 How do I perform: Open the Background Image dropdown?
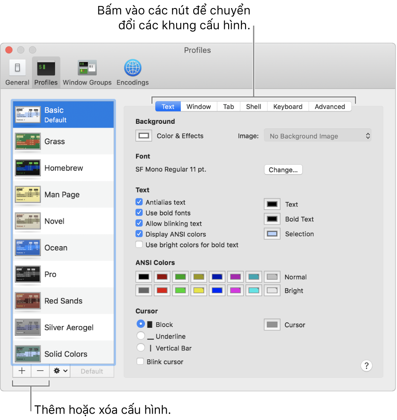click(318, 136)
